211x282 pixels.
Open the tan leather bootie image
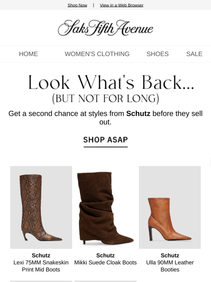[x=170, y=207]
